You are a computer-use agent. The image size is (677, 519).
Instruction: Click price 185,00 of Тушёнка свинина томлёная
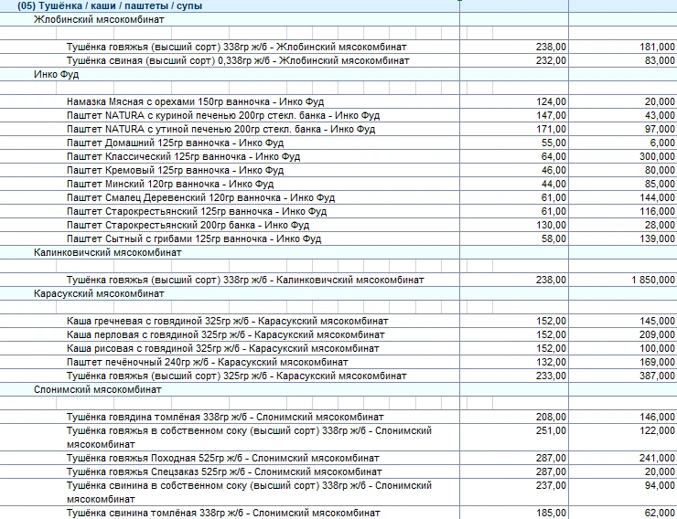tap(551, 514)
